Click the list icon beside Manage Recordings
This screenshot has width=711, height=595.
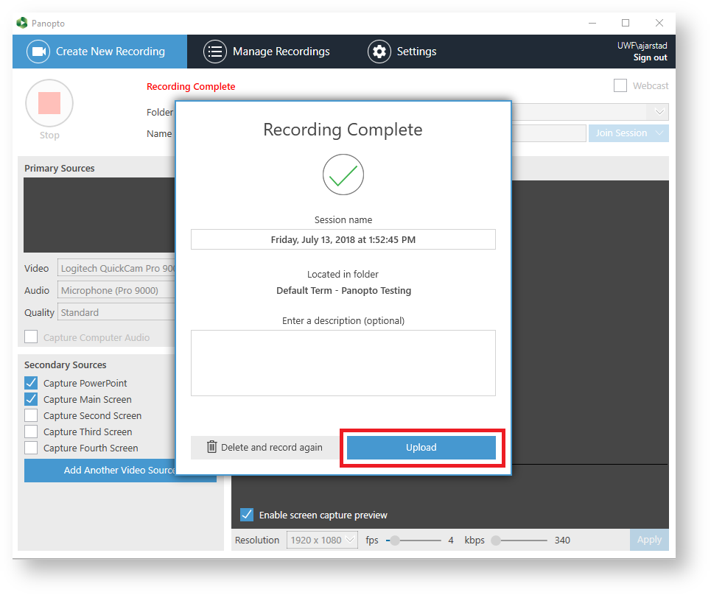(215, 52)
